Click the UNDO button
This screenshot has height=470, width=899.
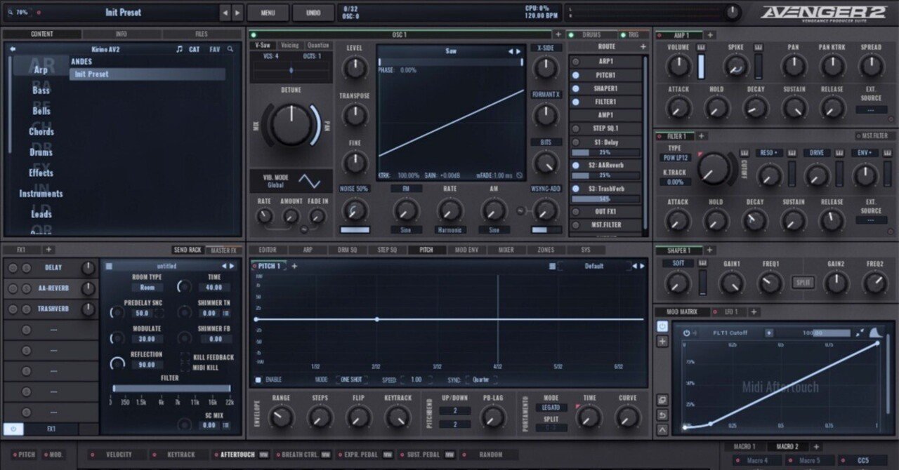313,13
